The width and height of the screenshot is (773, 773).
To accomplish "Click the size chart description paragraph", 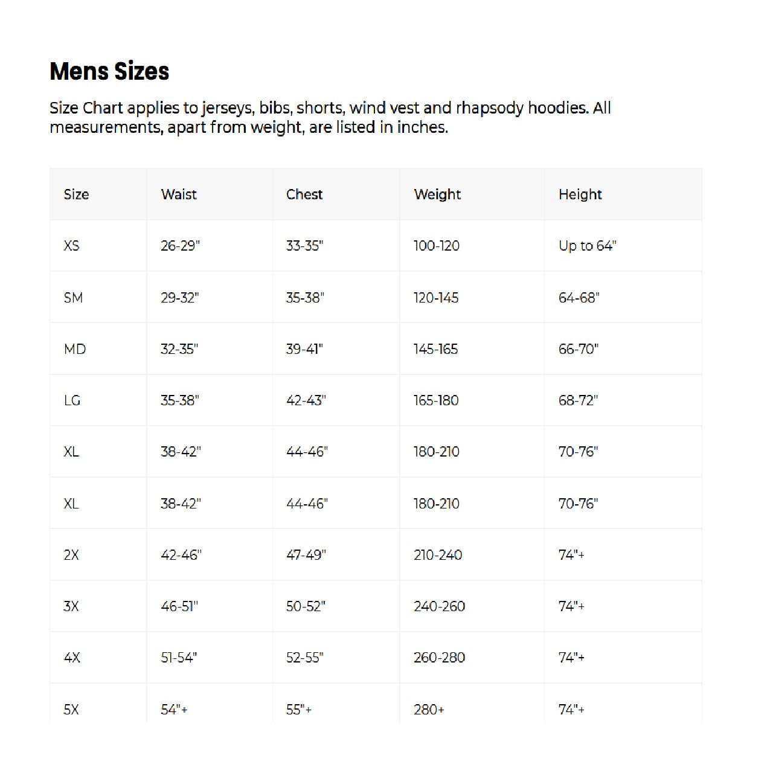I will pos(330,117).
